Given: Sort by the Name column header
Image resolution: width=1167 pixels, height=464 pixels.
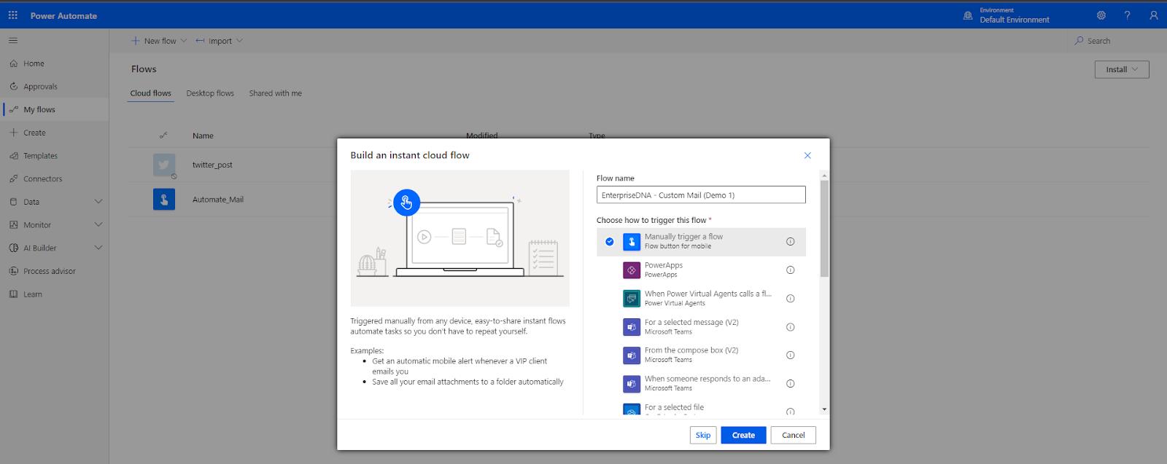Looking at the screenshot, I should (203, 135).
